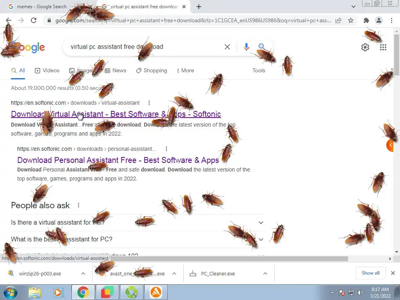Select the Shopping results tab
Image resolution: width=400 pixels, height=300 pixels.
point(152,71)
